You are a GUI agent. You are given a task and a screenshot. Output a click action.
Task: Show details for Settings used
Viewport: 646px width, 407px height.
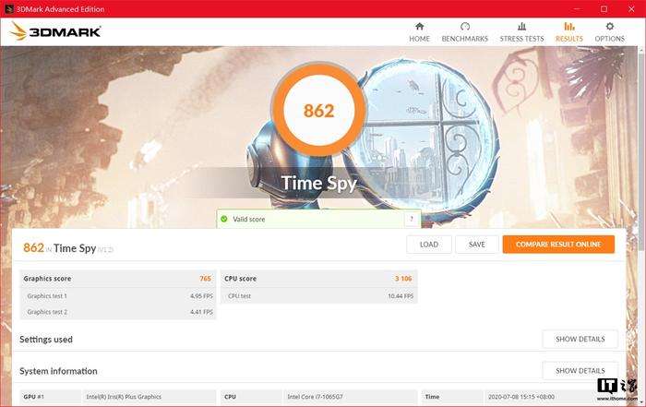pos(580,339)
